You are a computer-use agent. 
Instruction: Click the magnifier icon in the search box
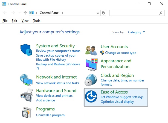click(161, 13)
